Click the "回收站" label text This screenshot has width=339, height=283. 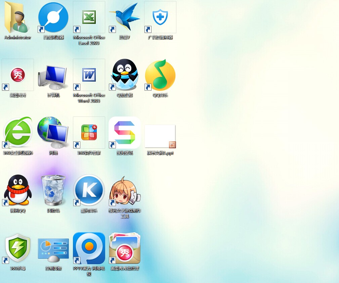click(53, 210)
